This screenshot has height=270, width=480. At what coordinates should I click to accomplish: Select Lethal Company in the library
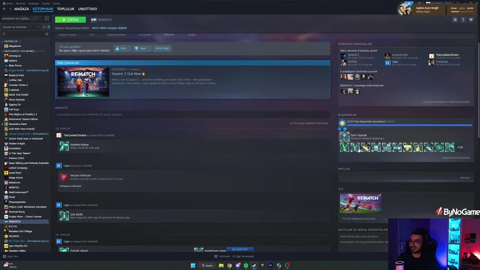18,168
